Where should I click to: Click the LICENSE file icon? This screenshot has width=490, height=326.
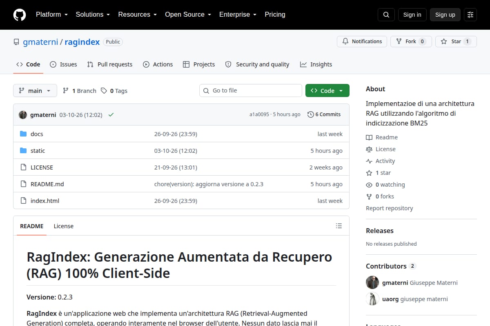(23, 167)
